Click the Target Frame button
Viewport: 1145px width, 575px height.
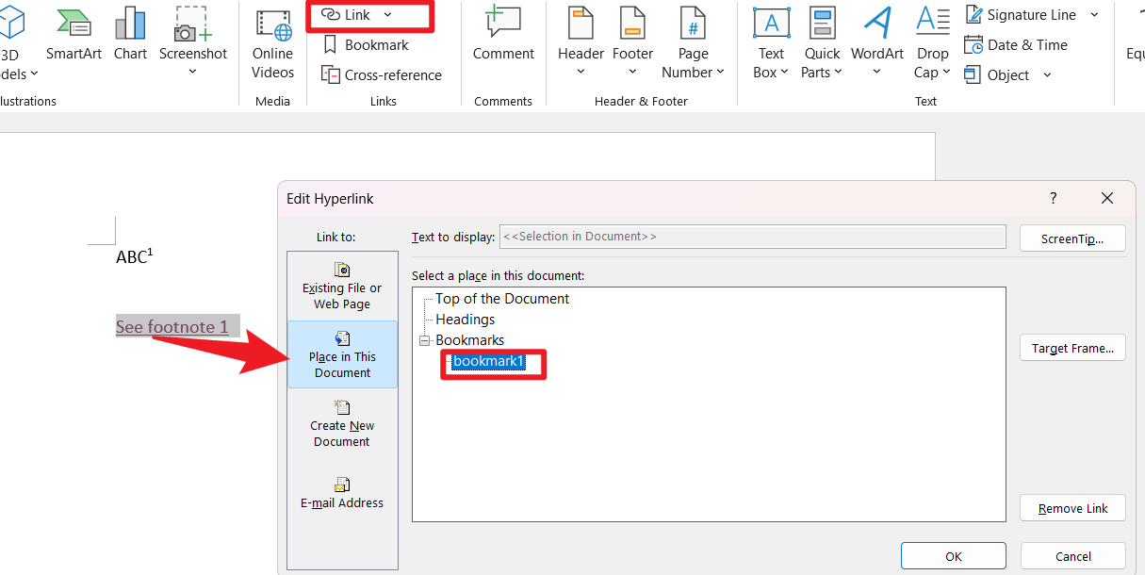pyautogui.click(x=1072, y=348)
